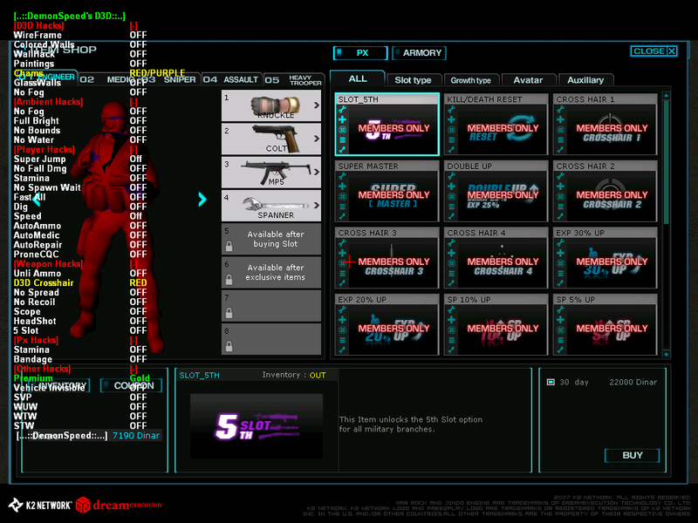698x523 pixels.
Task: Click the Knuckle weapon icon in slot 1
Action: coord(275,105)
